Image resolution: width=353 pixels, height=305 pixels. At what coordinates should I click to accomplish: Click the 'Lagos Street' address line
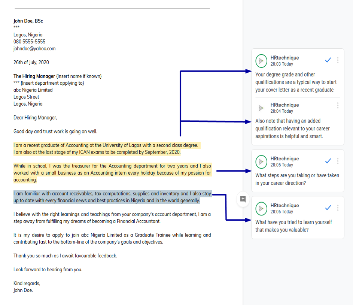(x=26, y=97)
